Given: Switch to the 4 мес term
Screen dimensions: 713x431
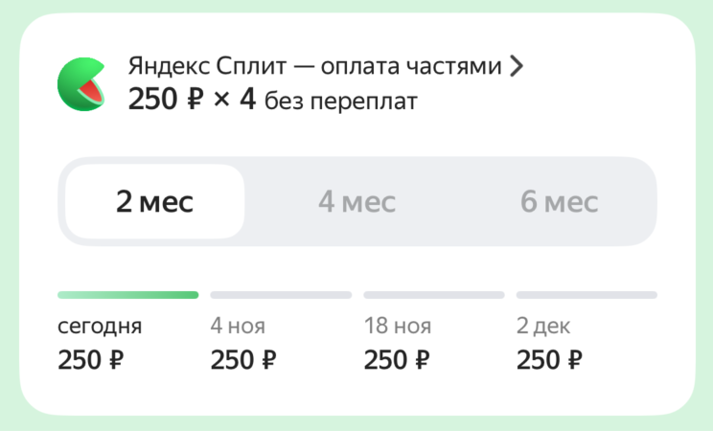Looking at the screenshot, I should point(356,202).
